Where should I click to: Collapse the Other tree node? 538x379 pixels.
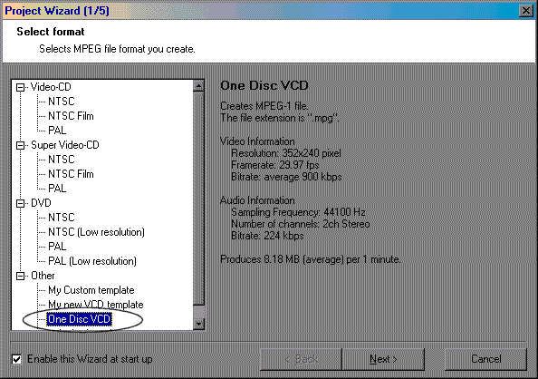point(20,276)
